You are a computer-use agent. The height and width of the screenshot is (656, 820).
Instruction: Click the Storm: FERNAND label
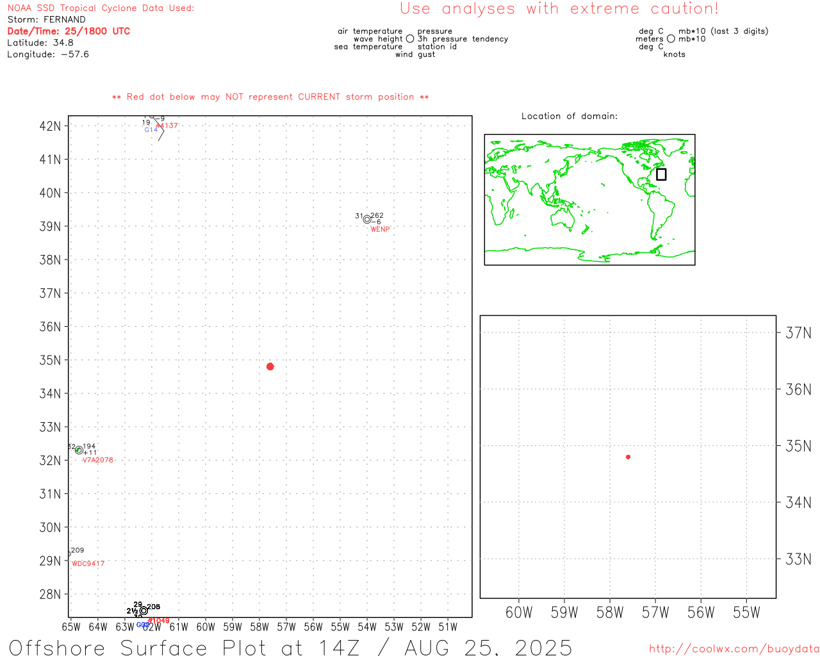coord(46,19)
